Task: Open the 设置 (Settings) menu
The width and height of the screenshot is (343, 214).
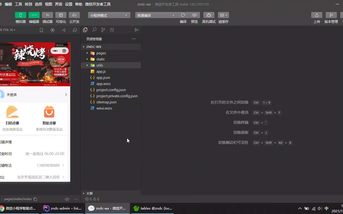Action: point(69,4)
